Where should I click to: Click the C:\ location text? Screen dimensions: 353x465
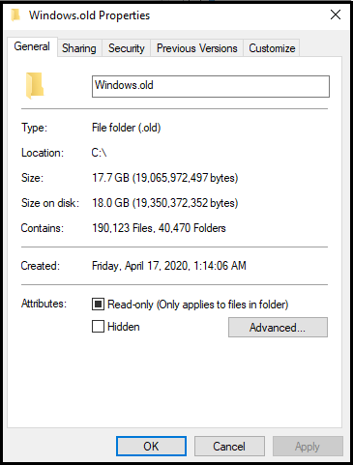point(99,153)
